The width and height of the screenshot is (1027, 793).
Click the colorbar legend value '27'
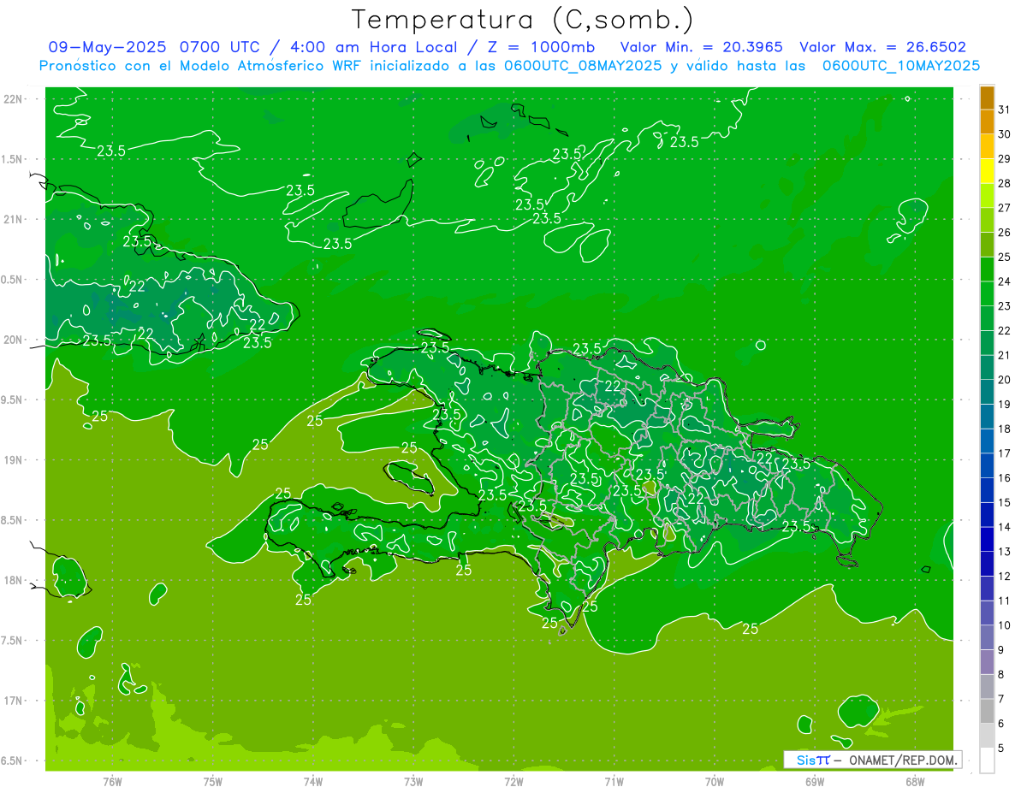tap(1005, 208)
